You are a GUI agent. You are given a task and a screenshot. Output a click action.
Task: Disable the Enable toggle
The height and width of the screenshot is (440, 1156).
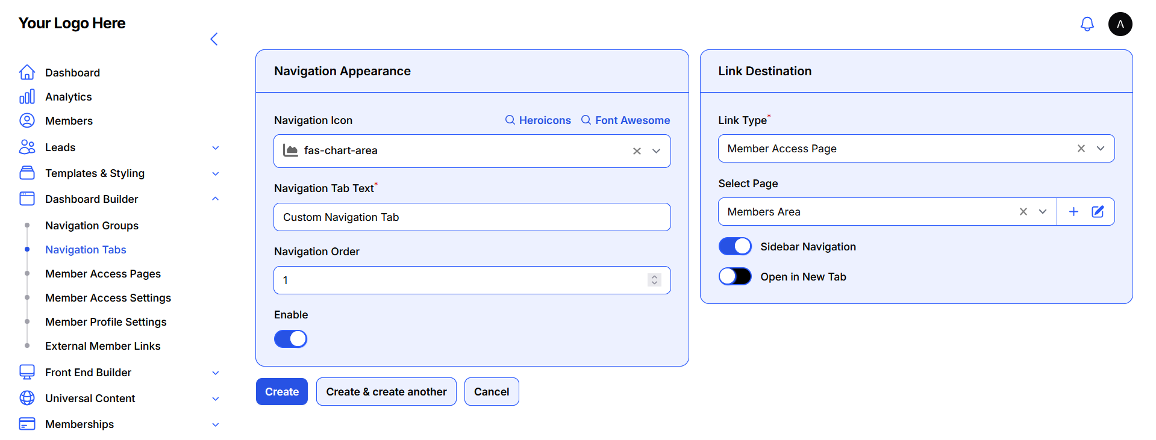291,339
